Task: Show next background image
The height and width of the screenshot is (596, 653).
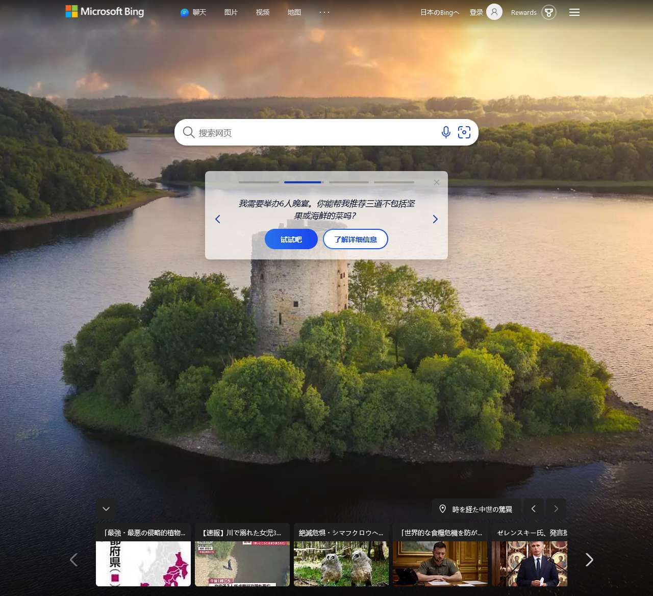Action: [x=556, y=509]
